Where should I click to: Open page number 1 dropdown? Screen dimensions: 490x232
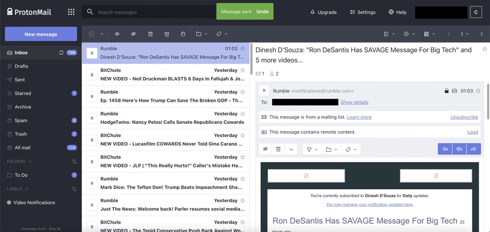pos(464,34)
